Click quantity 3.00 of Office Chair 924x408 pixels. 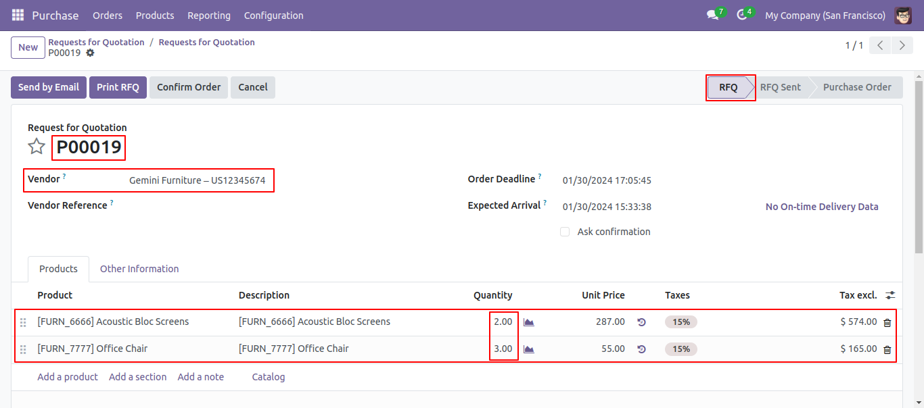coord(503,349)
